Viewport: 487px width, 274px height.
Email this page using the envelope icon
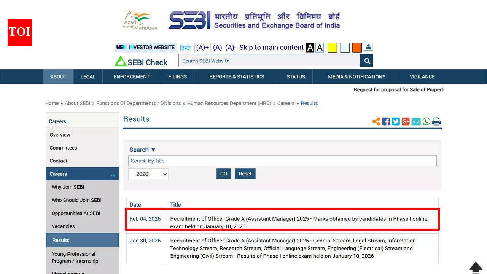(416, 121)
